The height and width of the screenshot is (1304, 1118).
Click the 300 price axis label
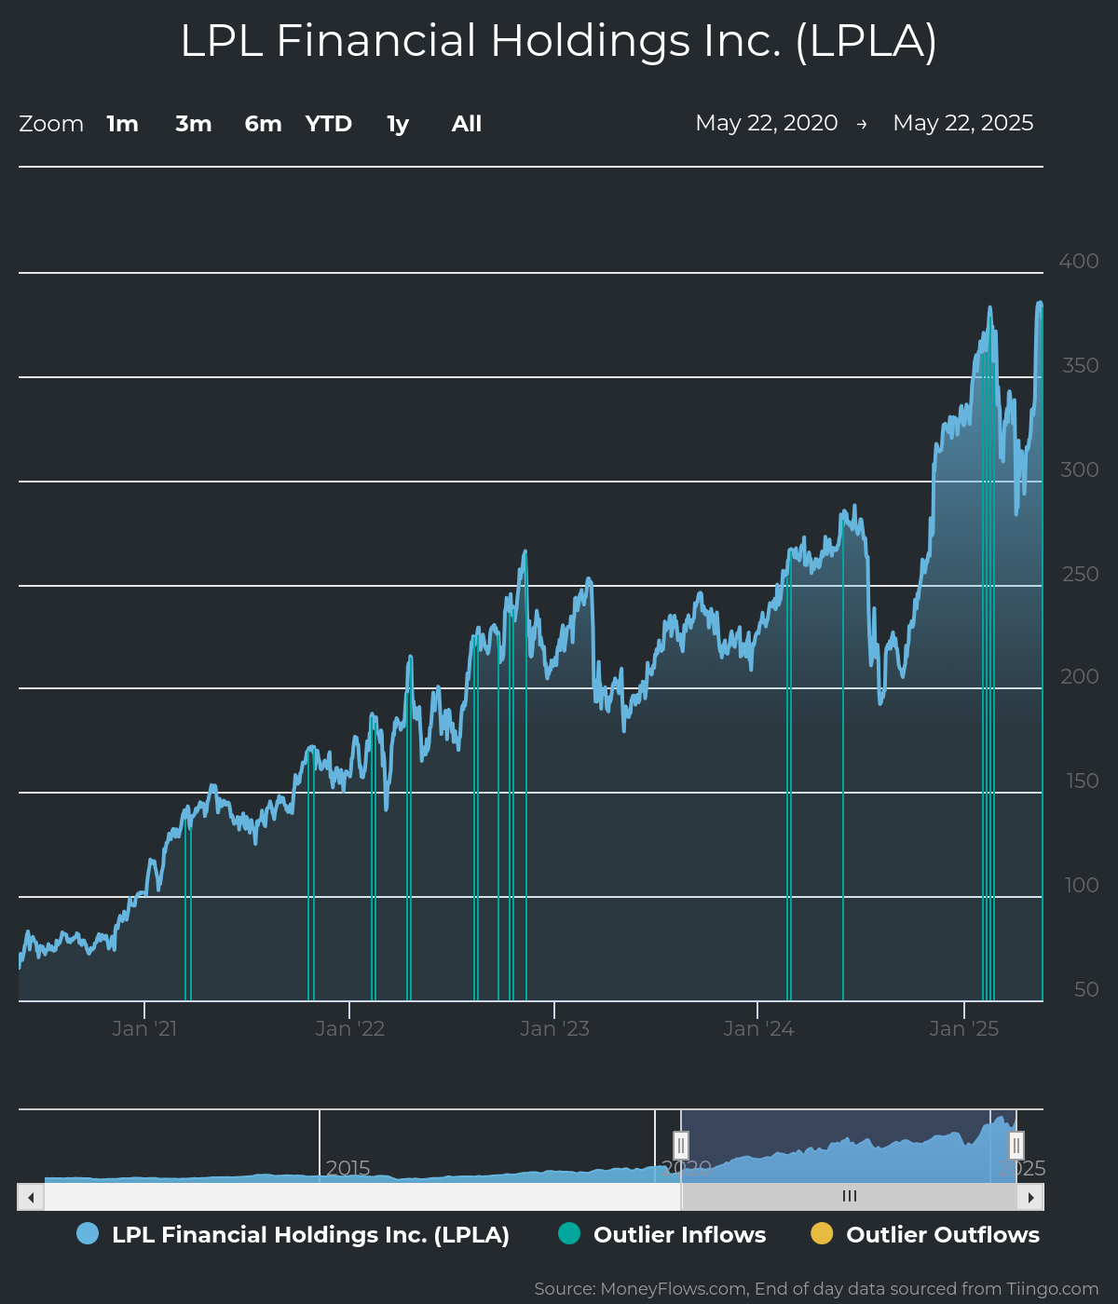1080,469
